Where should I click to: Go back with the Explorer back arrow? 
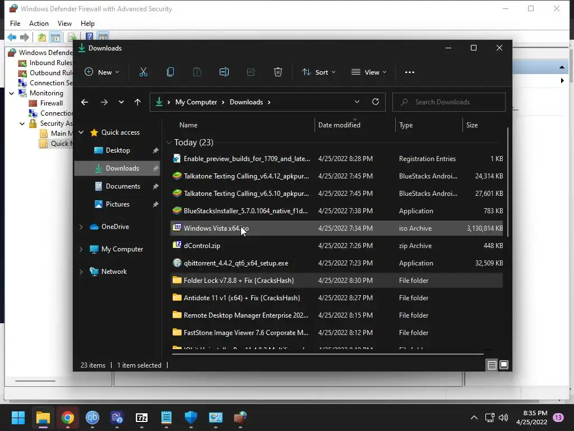pos(85,102)
